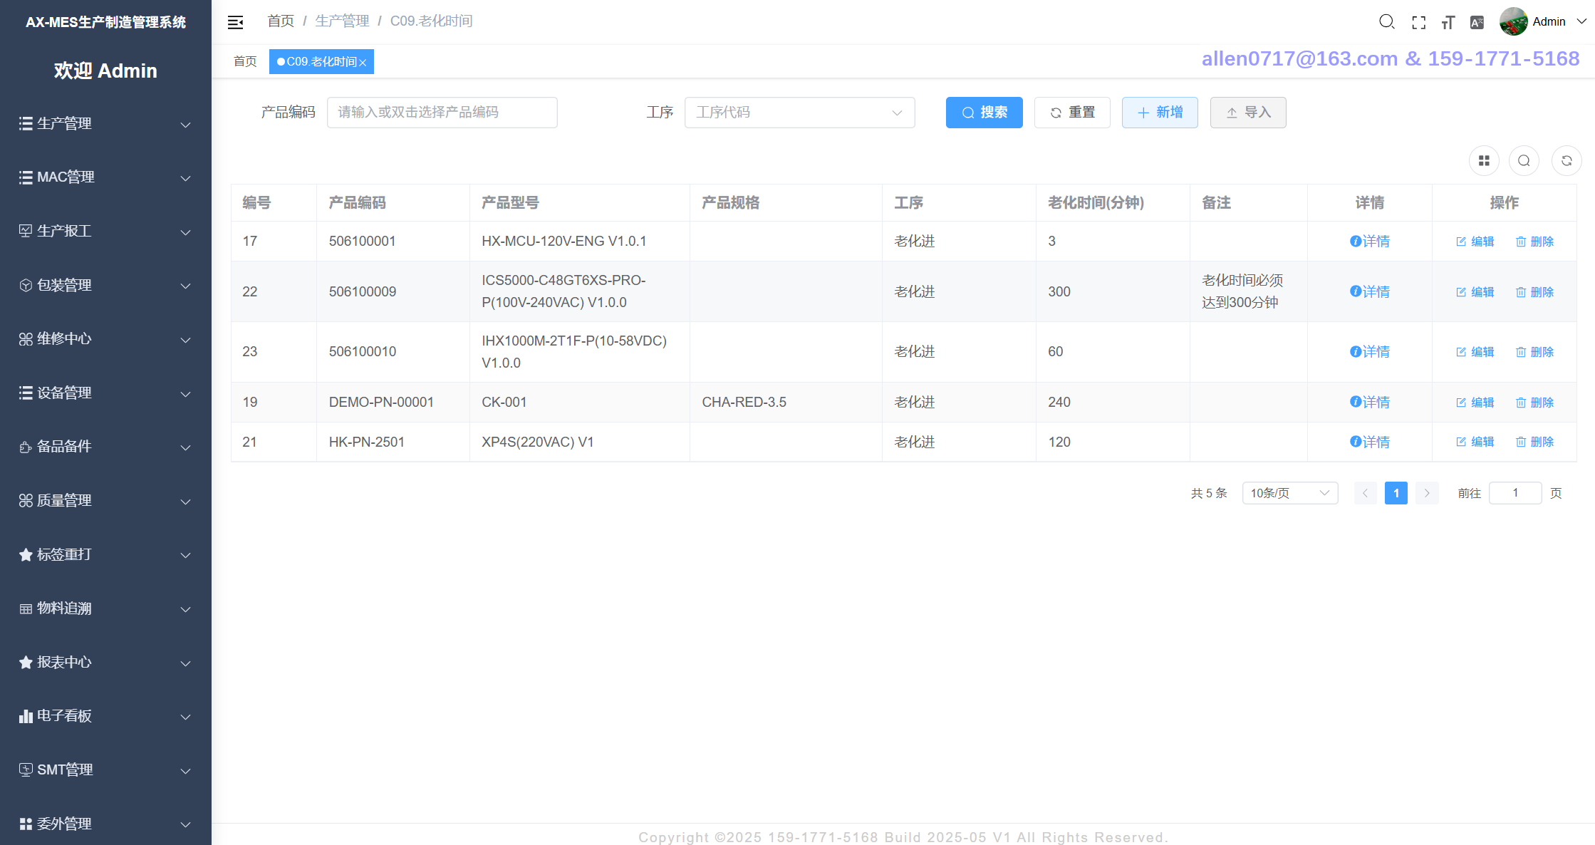Open the font size adjustment icon

[1448, 22]
